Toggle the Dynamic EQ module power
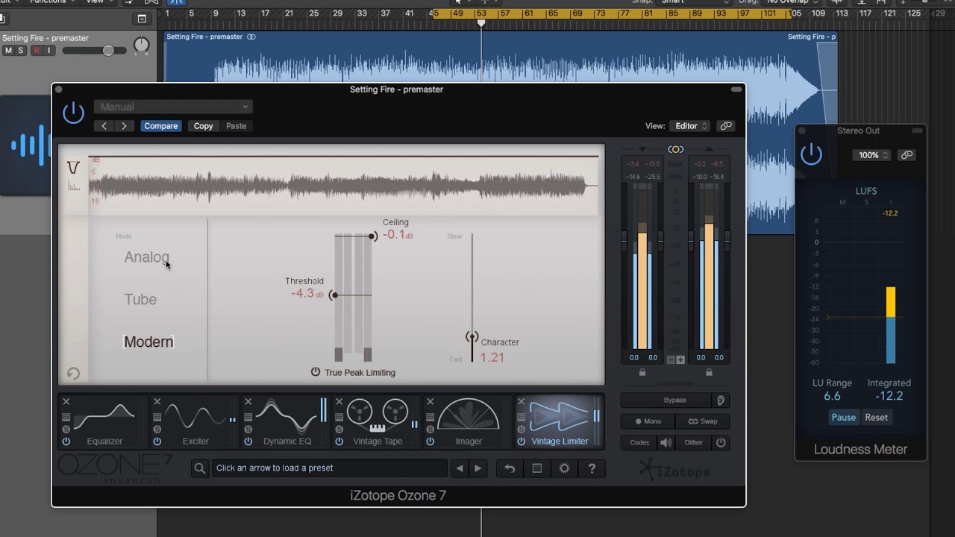The image size is (955, 537). click(x=248, y=442)
